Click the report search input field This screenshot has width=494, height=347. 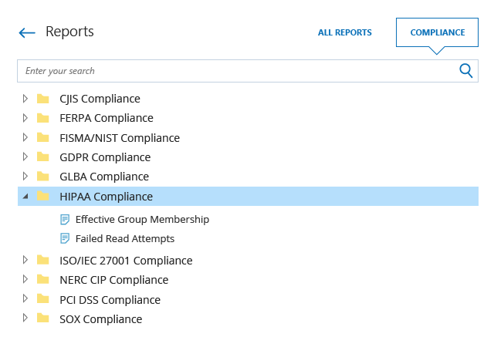(x=232, y=71)
